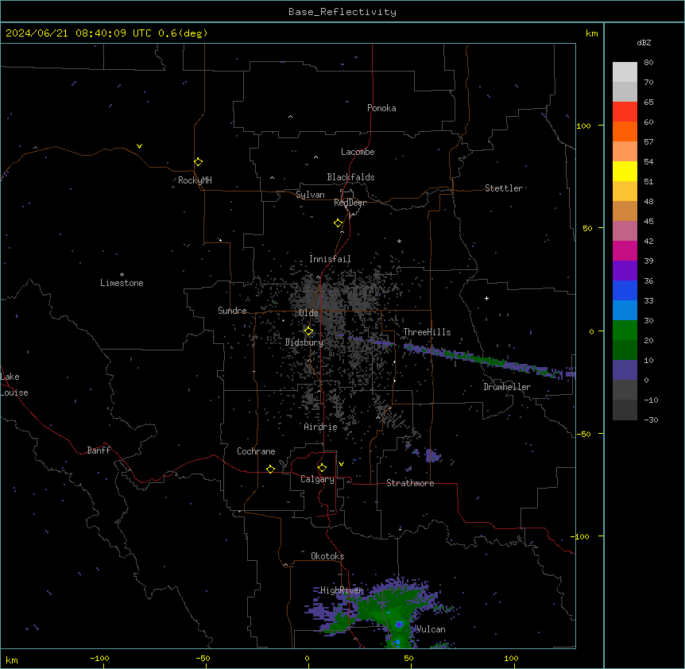
Task: Click the Sylvan label
Action: pos(310,195)
